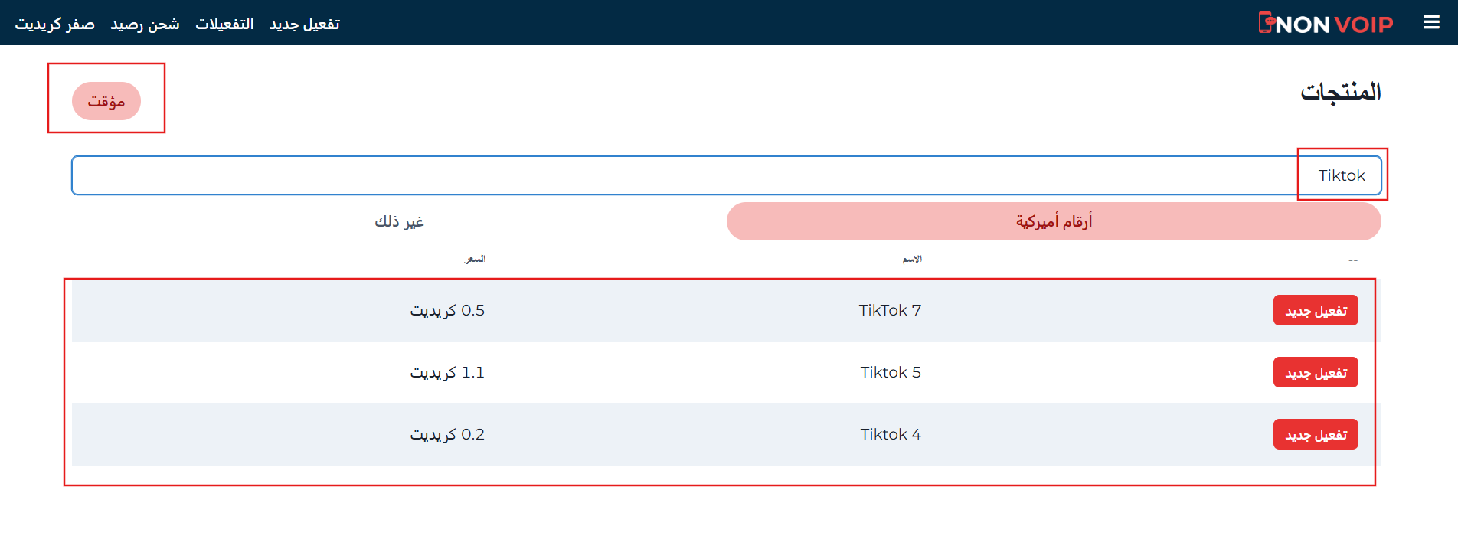1458x546 pixels.
Task: Click تفعيل جديد for Tiktok 5
Action: click(1315, 372)
